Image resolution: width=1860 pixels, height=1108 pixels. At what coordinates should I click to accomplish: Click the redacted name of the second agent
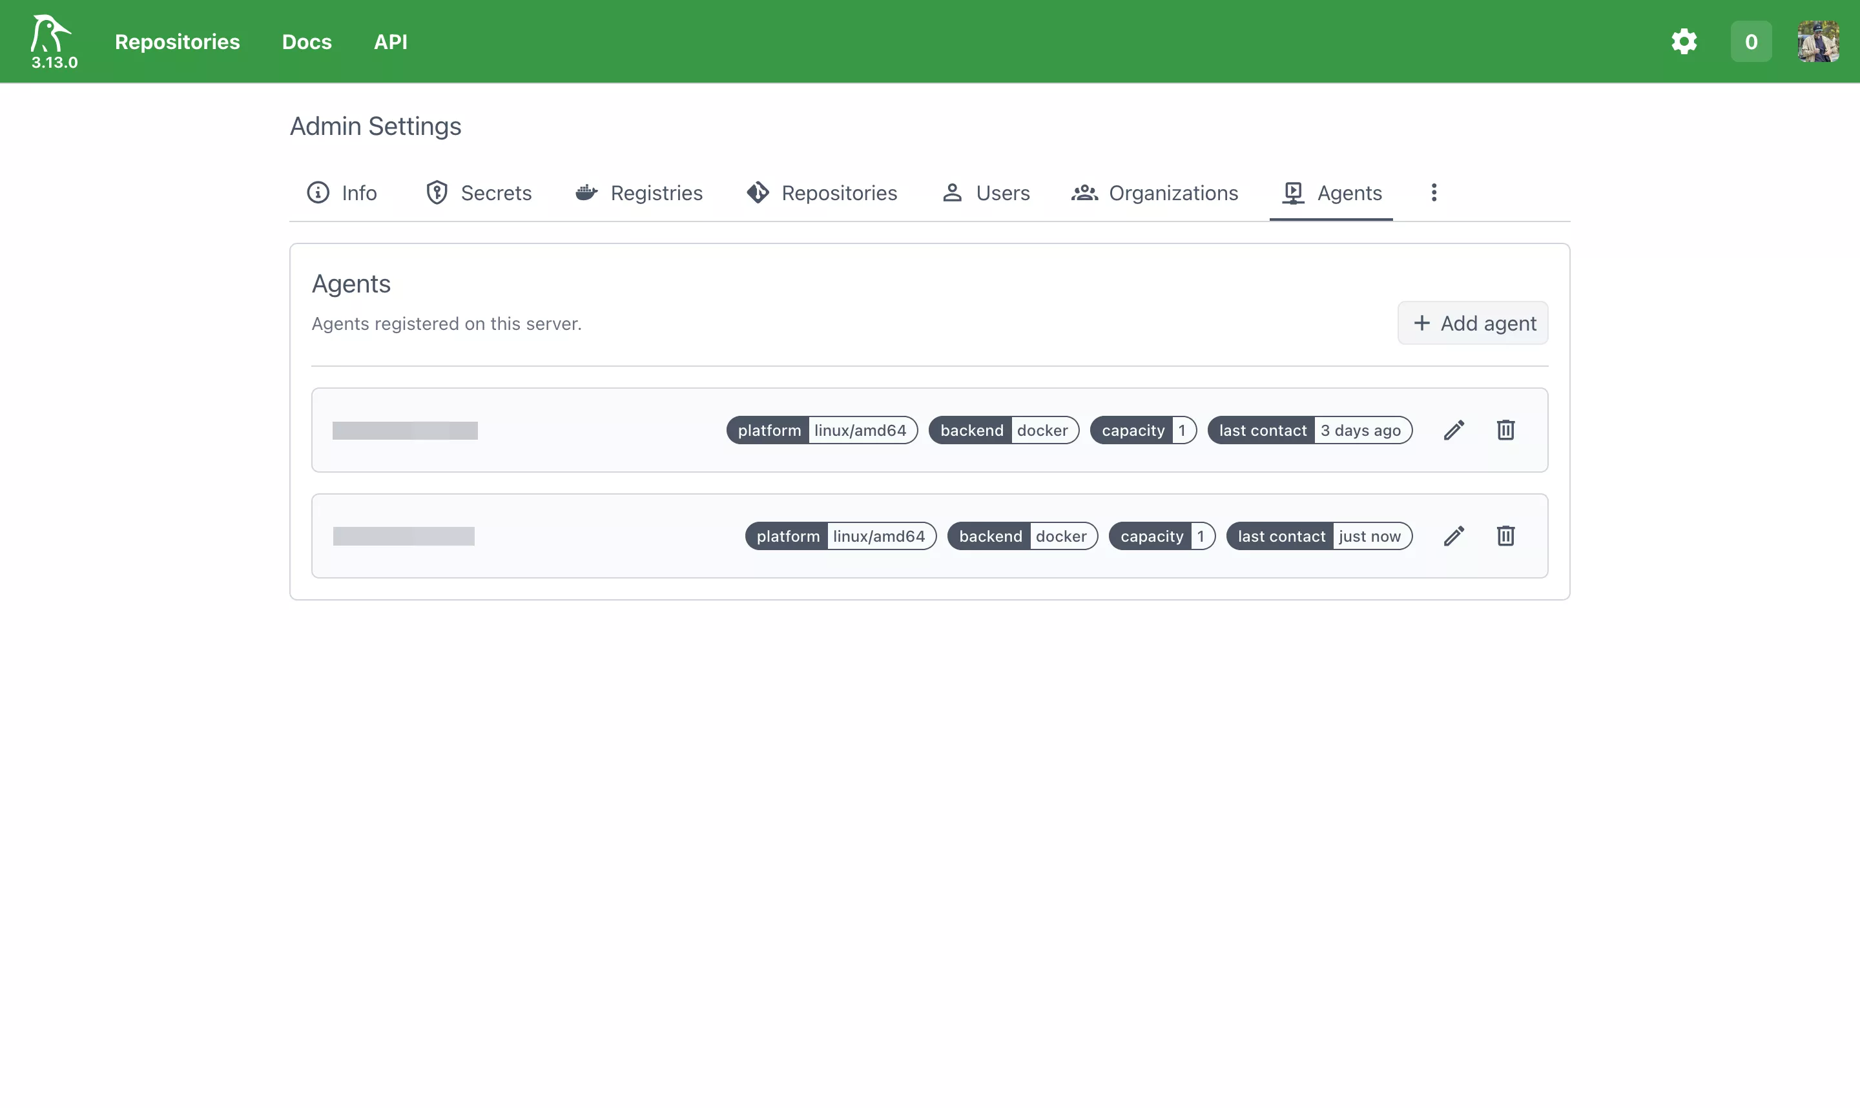point(403,536)
